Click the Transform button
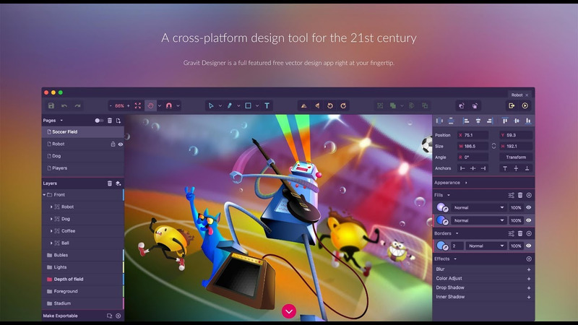Image resolution: width=578 pixels, height=325 pixels. (516, 157)
